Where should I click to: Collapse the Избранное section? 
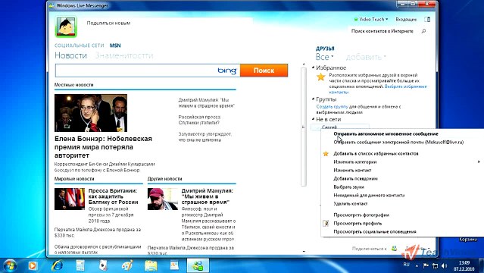tap(313, 67)
